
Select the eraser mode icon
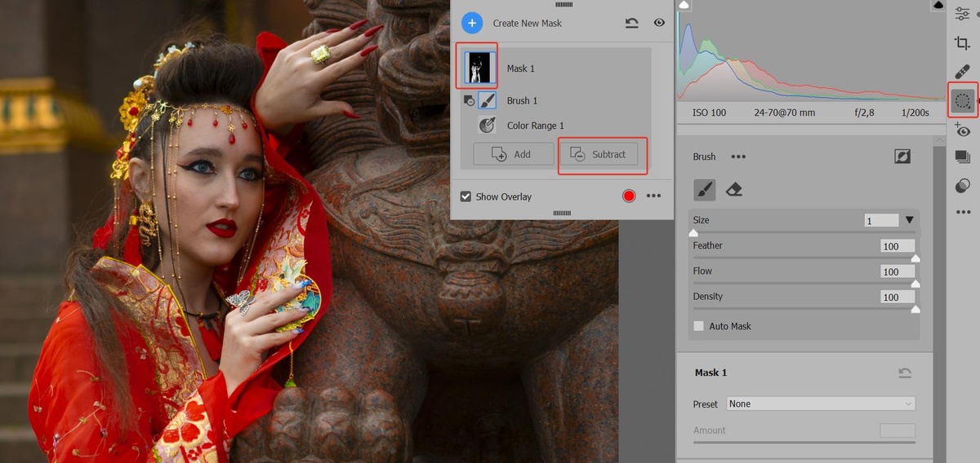point(733,189)
